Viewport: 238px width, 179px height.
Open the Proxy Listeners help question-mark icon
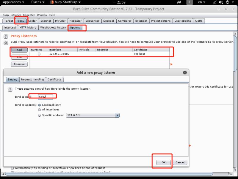(6, 36)
